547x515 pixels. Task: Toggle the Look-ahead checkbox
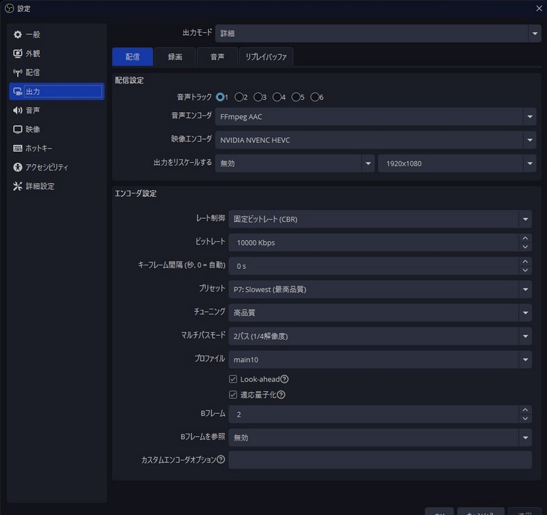(x=233, y=379)
